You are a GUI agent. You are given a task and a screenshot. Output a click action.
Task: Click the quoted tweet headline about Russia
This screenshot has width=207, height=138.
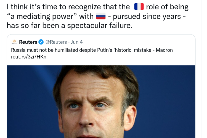92,50
